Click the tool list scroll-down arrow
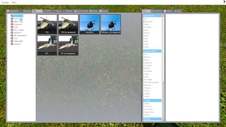This screenshot has width=226, height=127. [x=163, y=120]
